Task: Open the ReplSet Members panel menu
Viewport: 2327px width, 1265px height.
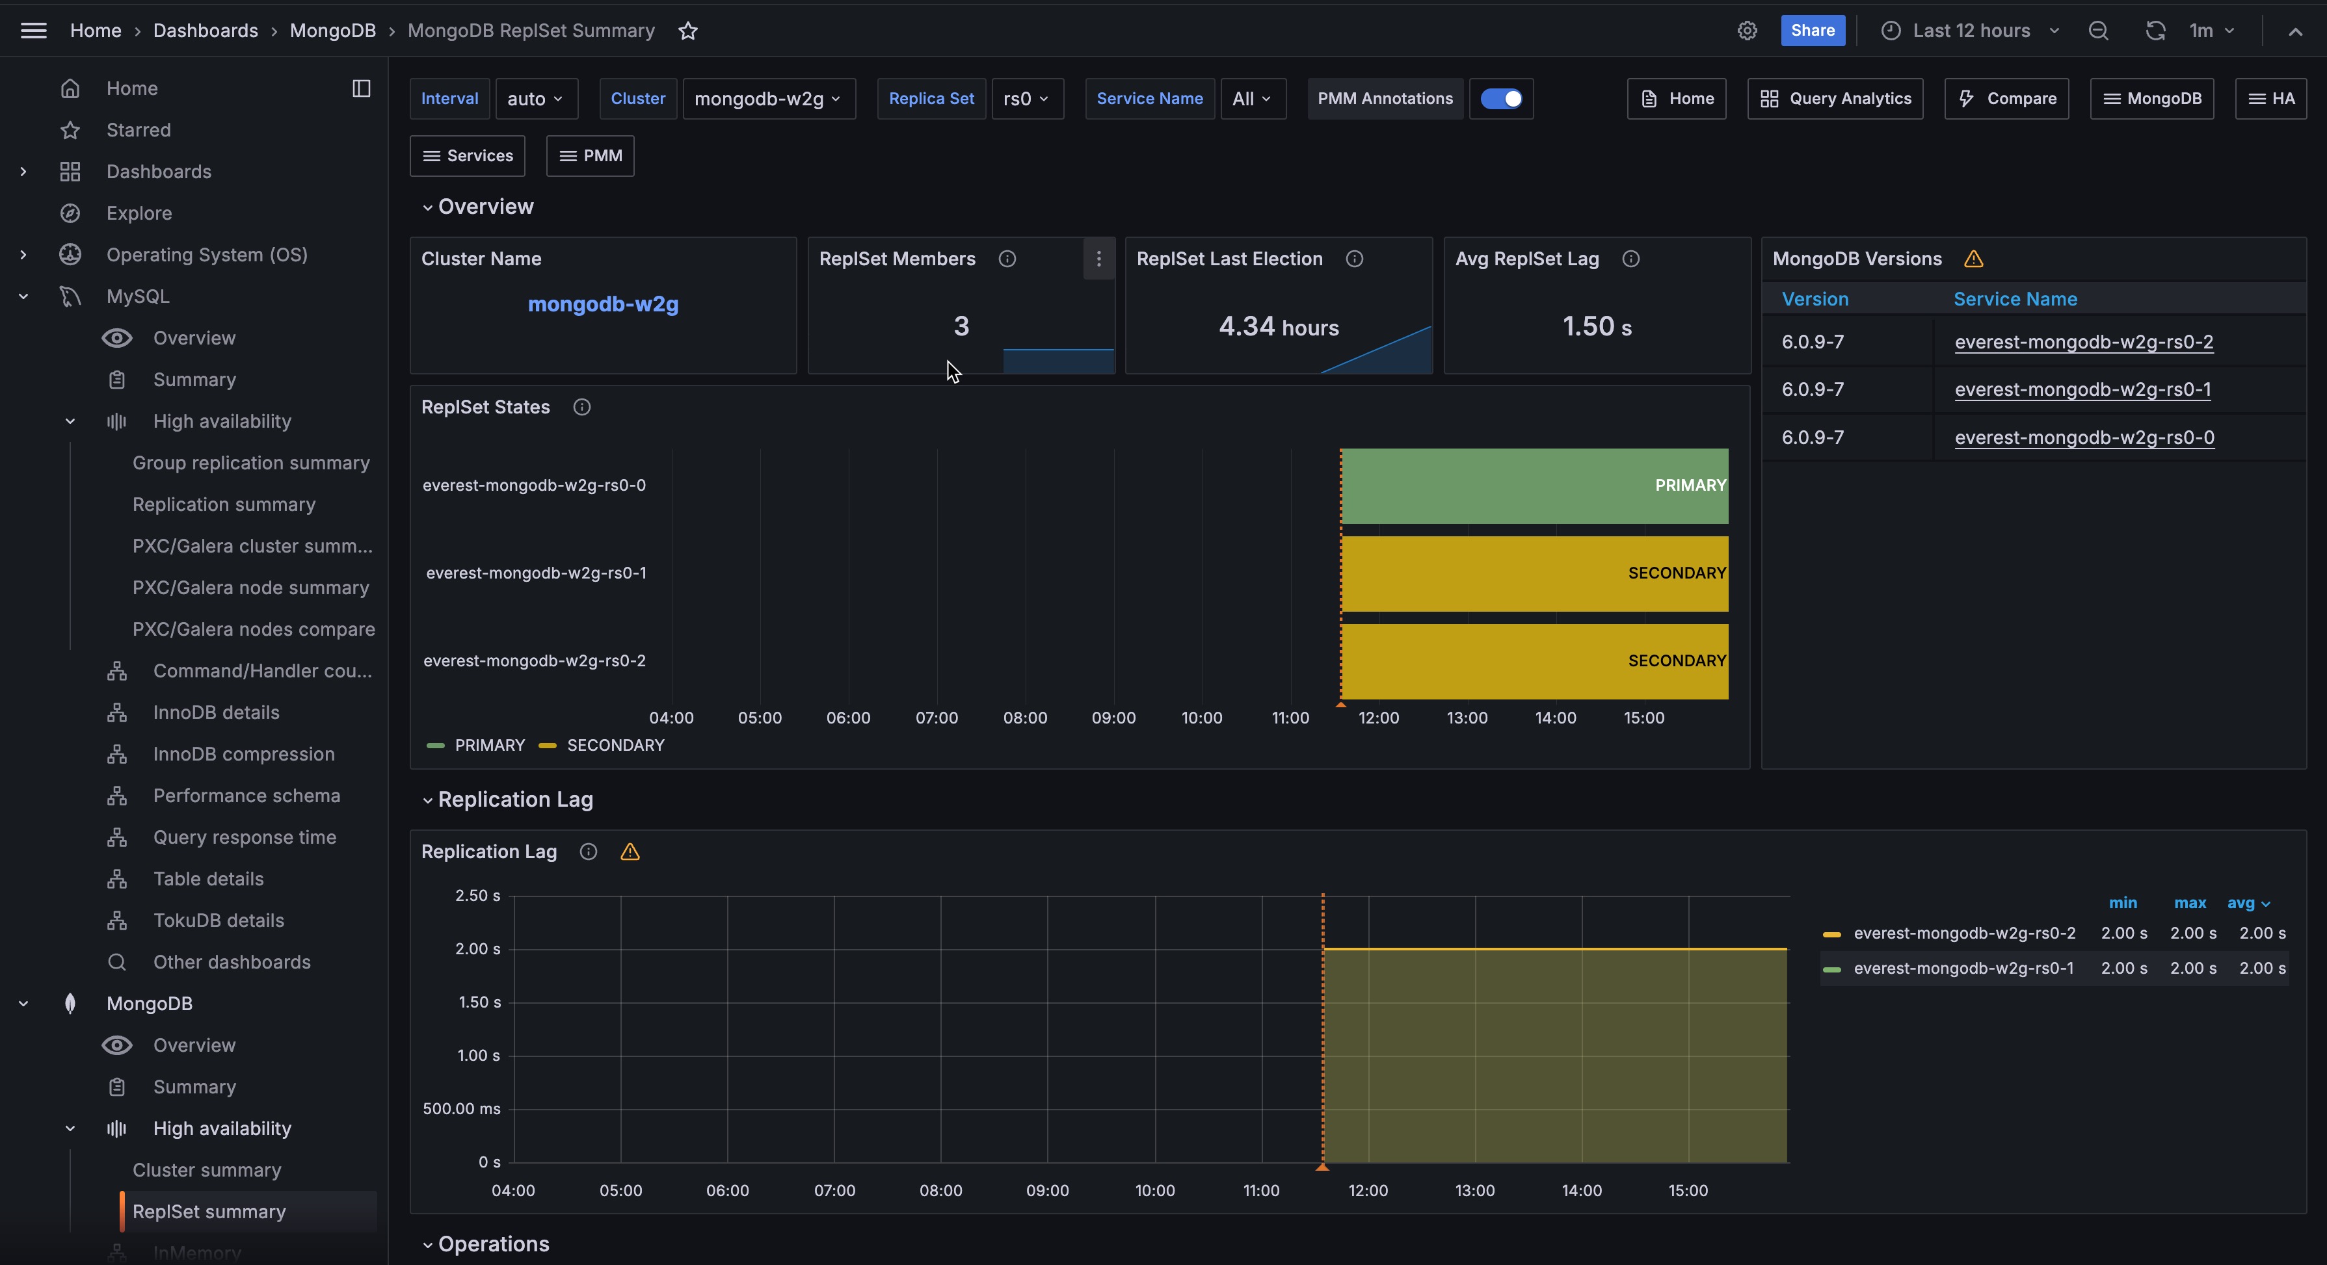Action: pos(1098,259)
